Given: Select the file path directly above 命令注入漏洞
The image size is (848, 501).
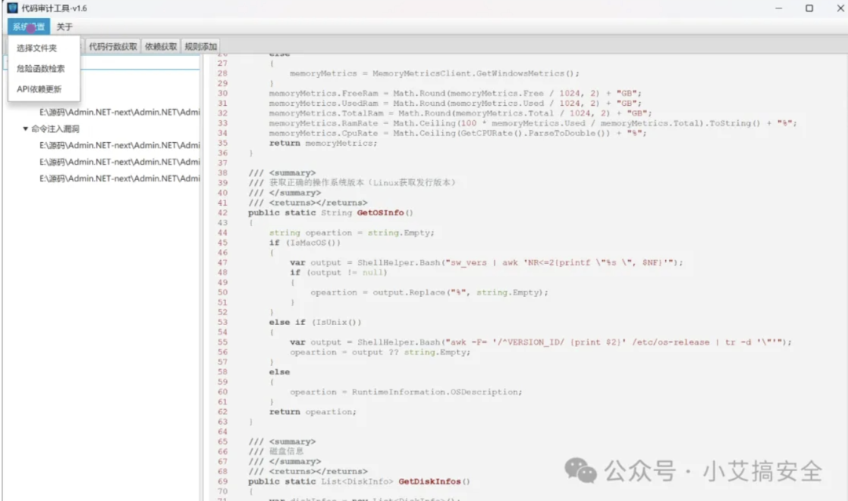Looking at the screenshot, I should [x=119, y=112].
